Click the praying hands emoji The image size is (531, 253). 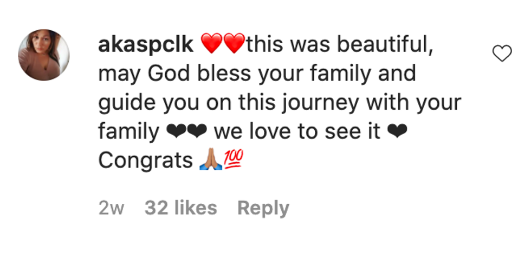point(211,161)
